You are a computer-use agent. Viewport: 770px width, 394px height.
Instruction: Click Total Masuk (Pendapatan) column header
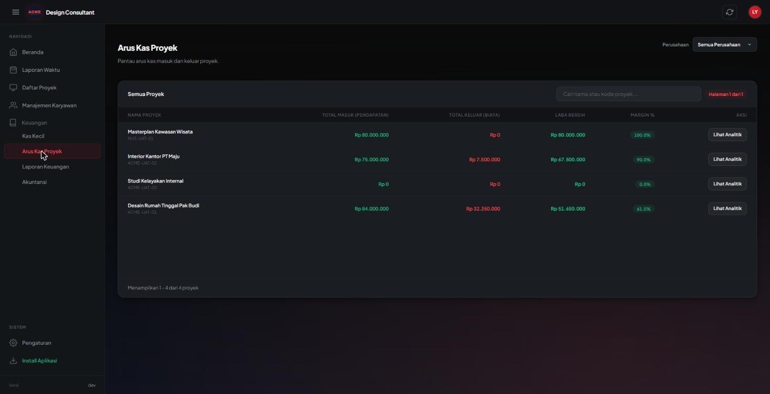tap(355, 115)
